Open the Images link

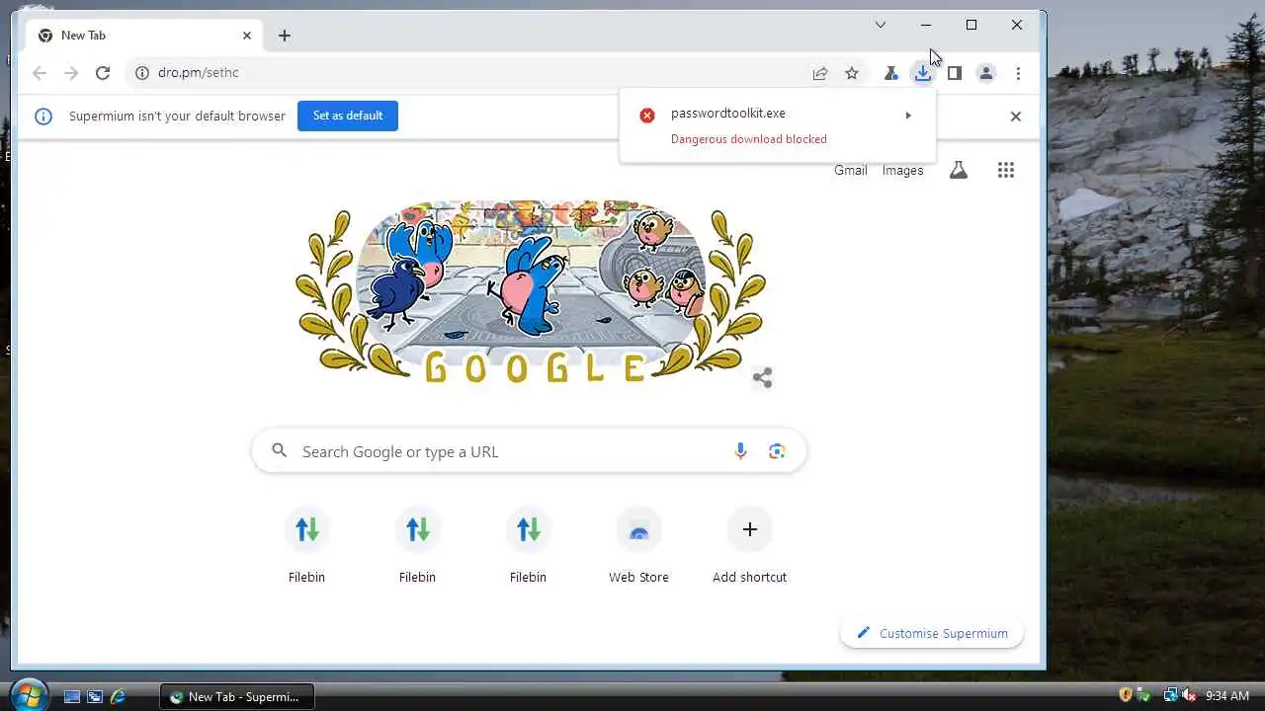pyautogui.click(x=902, y=170)
